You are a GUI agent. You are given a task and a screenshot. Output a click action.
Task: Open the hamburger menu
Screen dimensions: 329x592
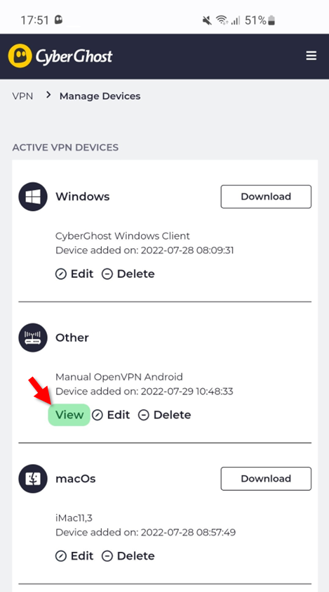coord(311,56)
